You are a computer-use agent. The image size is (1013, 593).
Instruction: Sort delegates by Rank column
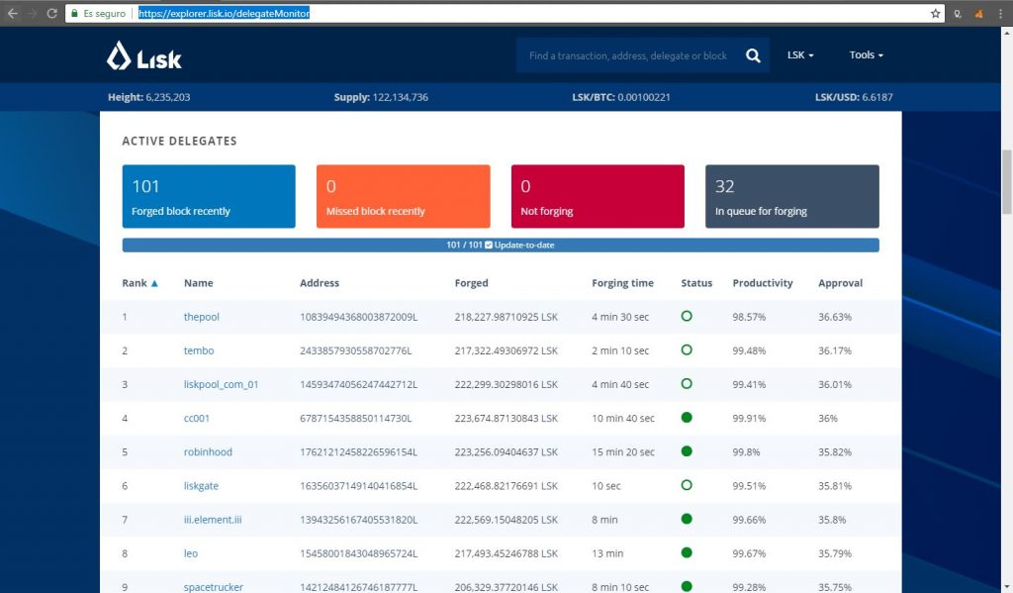[139, 282]
